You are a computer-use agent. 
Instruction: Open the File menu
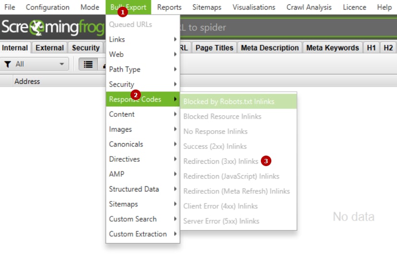[10, 7]
